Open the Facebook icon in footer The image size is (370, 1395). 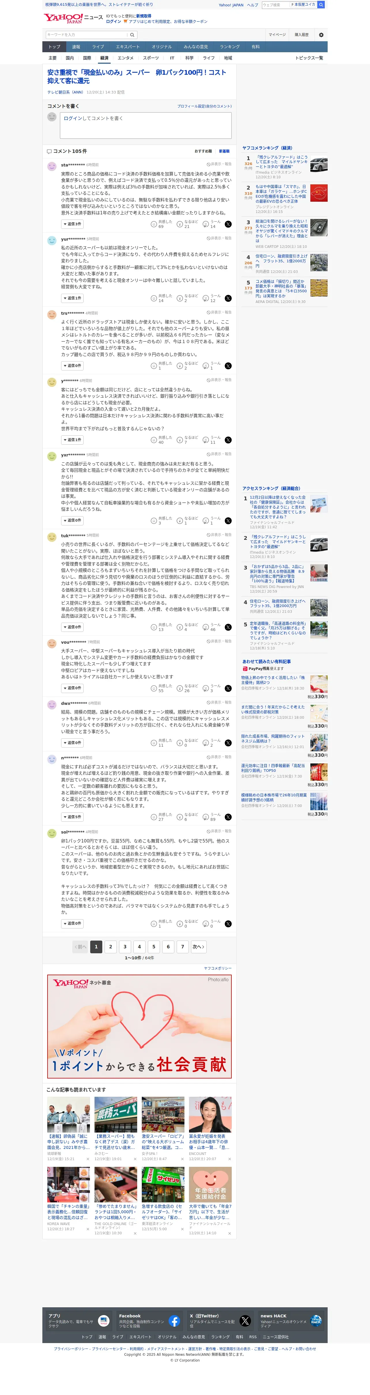tap(174, 1321)
